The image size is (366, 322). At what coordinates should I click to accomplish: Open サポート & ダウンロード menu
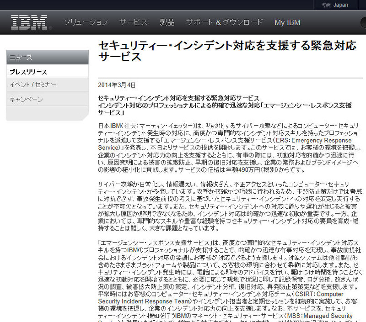[x=224, y=22]
